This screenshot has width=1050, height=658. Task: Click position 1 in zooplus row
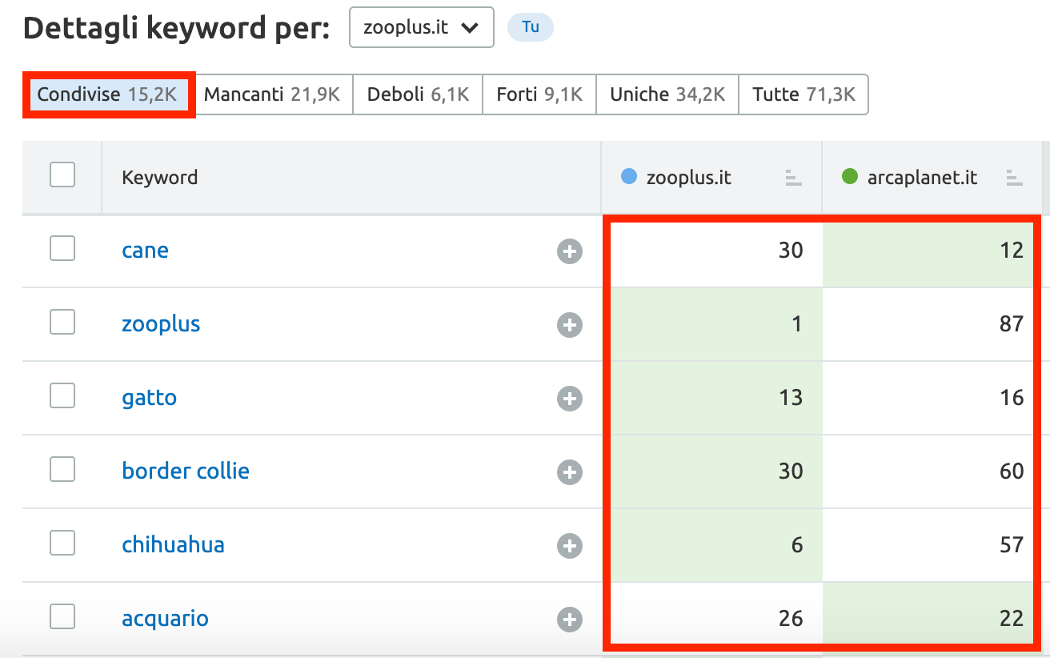point(796,324)
